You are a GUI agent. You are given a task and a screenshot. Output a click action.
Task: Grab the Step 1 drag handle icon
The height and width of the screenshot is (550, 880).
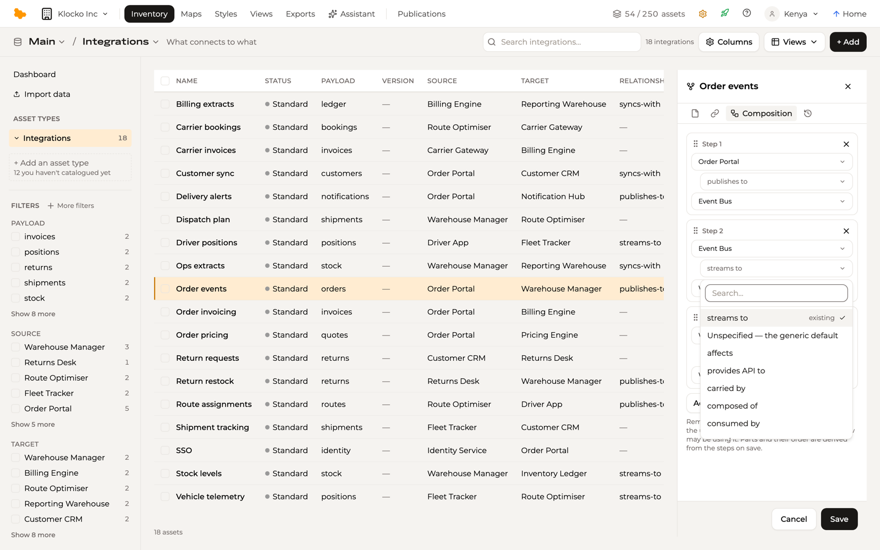(695, 144)
